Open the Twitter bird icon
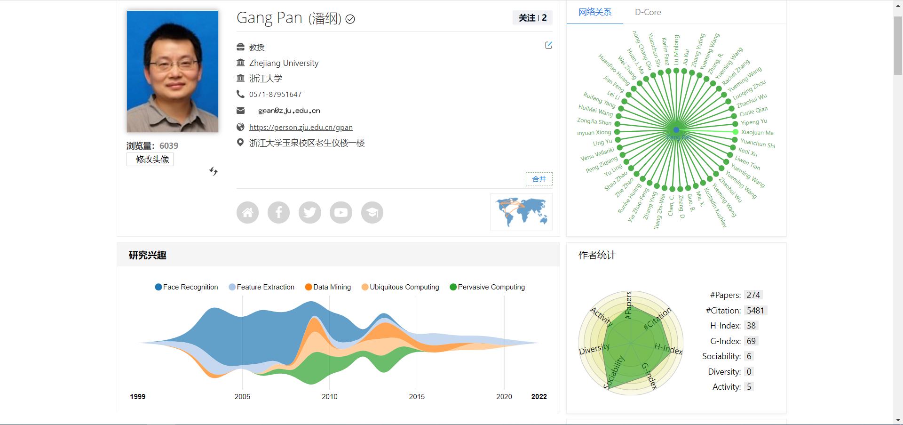The height and width of the screenshot is (425, 903). (309, 212)
